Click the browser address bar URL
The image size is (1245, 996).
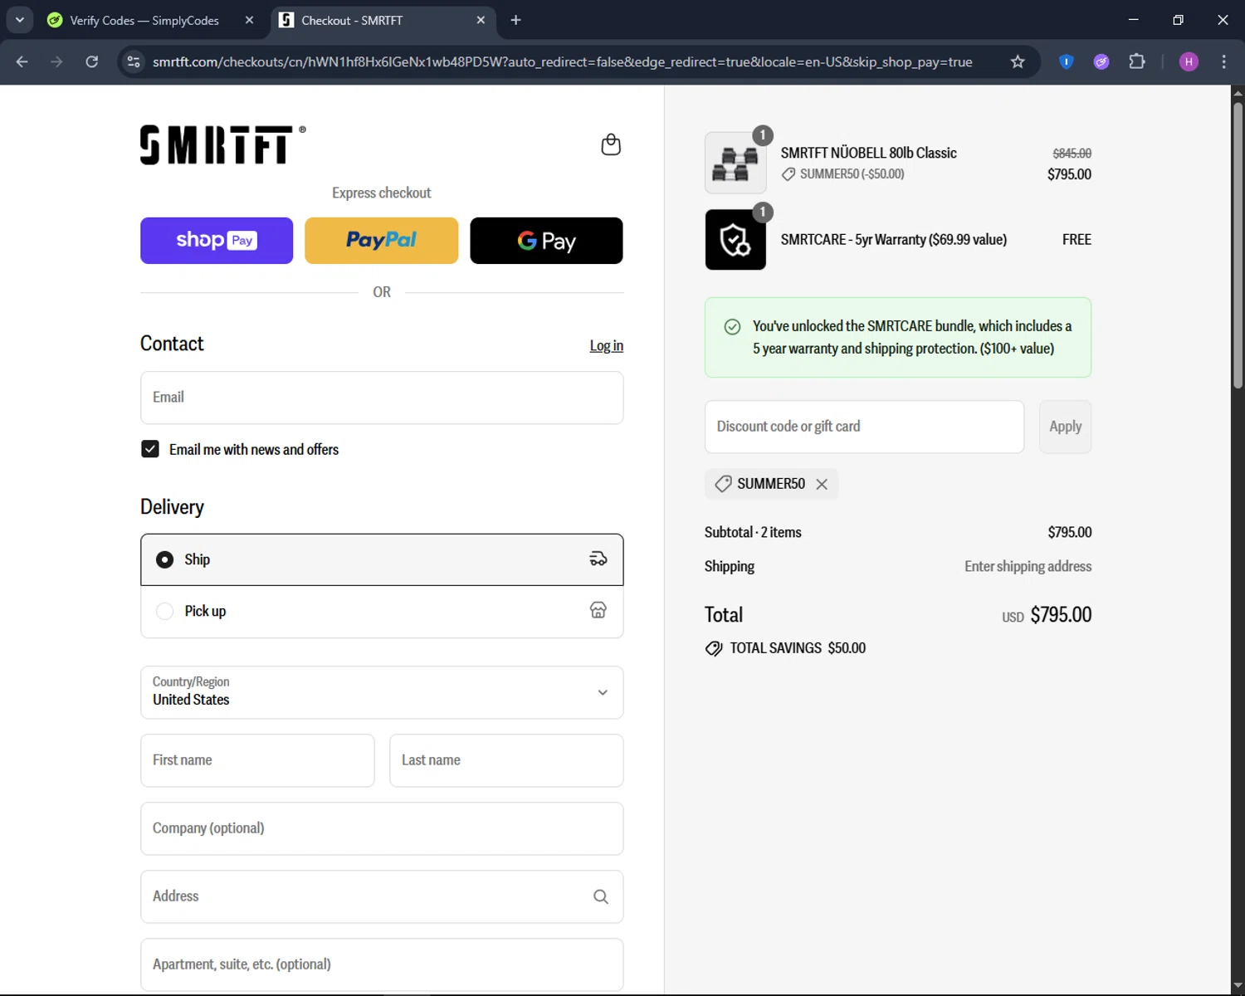[562, 61]
